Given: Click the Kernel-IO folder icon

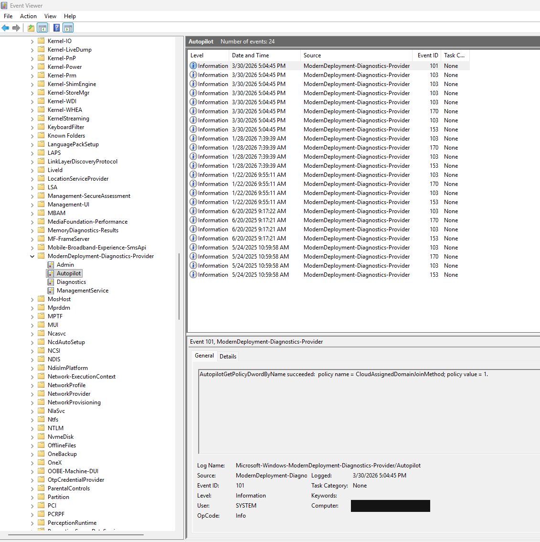Looking at the screenshot, I should pos(41,41).
